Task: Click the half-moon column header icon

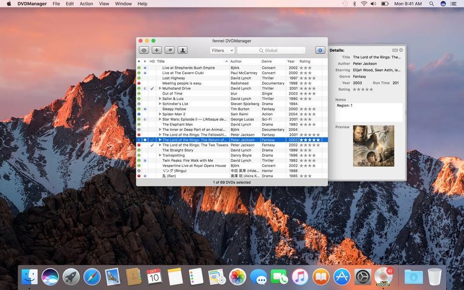Action: [145, 61]
